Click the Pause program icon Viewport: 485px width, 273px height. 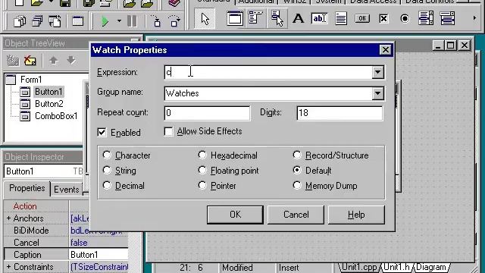tap(132, 21)
